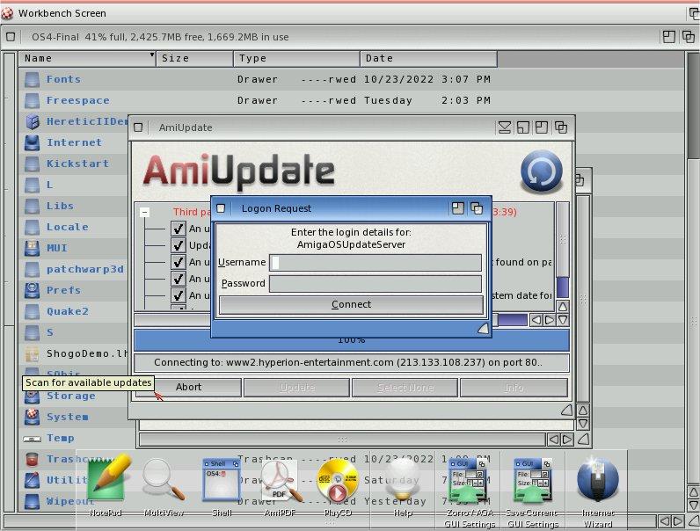This screenshot has width=700, height=531.
Task: Click the disabled Update button
Action: (297, 388)
